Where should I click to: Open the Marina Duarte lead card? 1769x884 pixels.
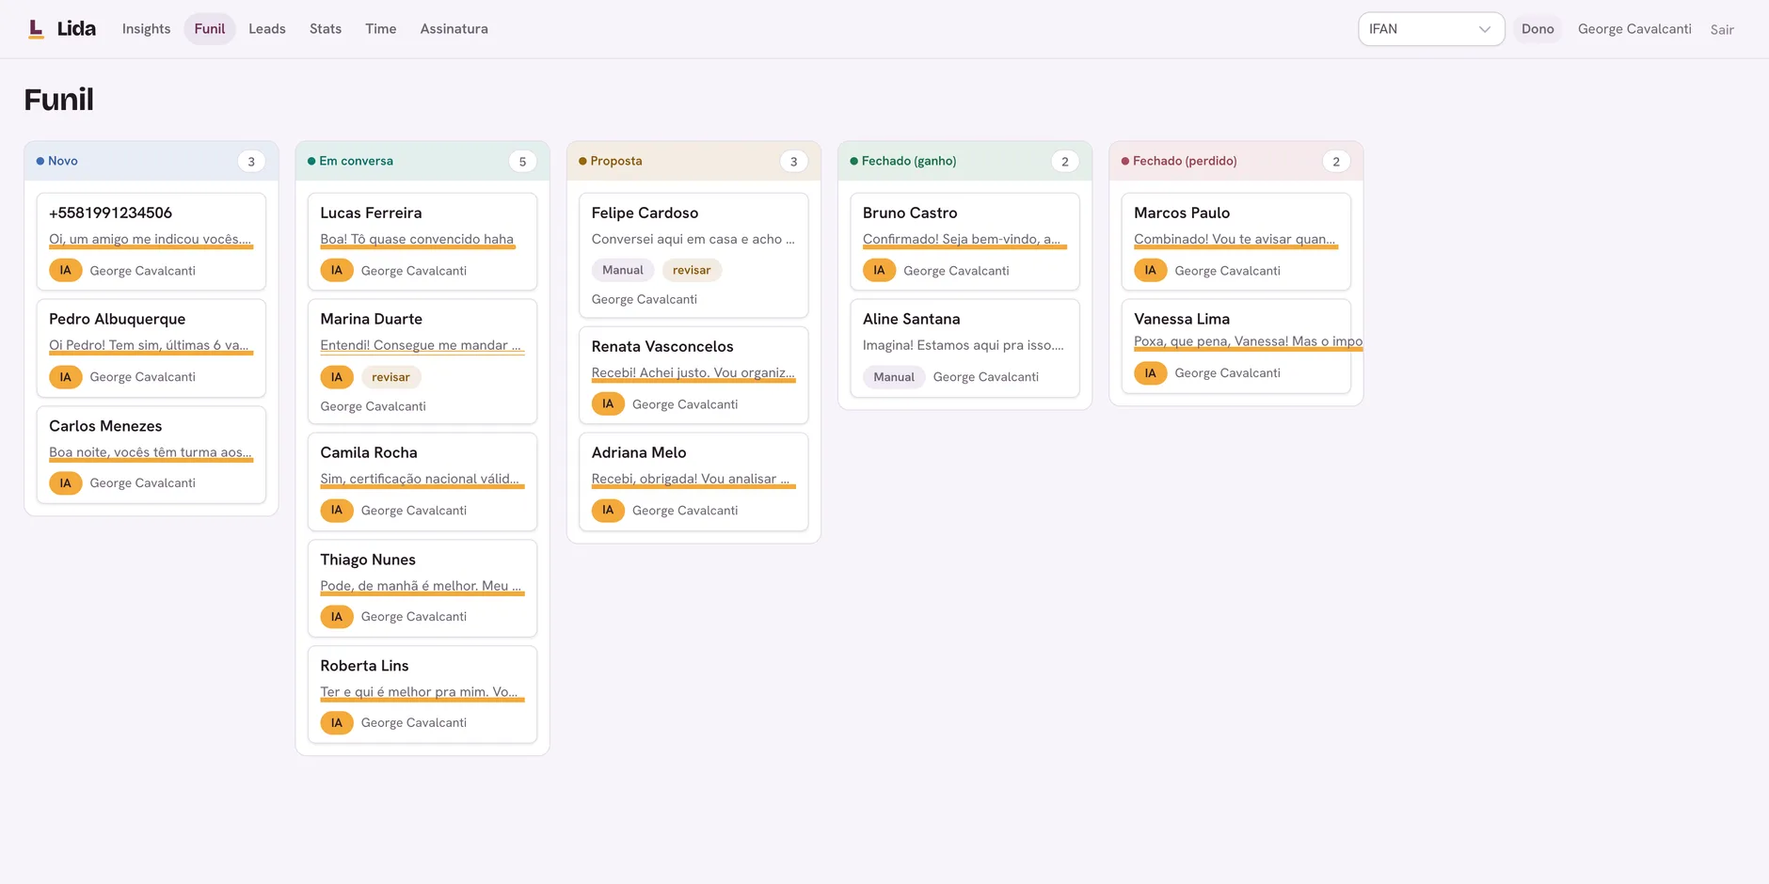point(422,361)
